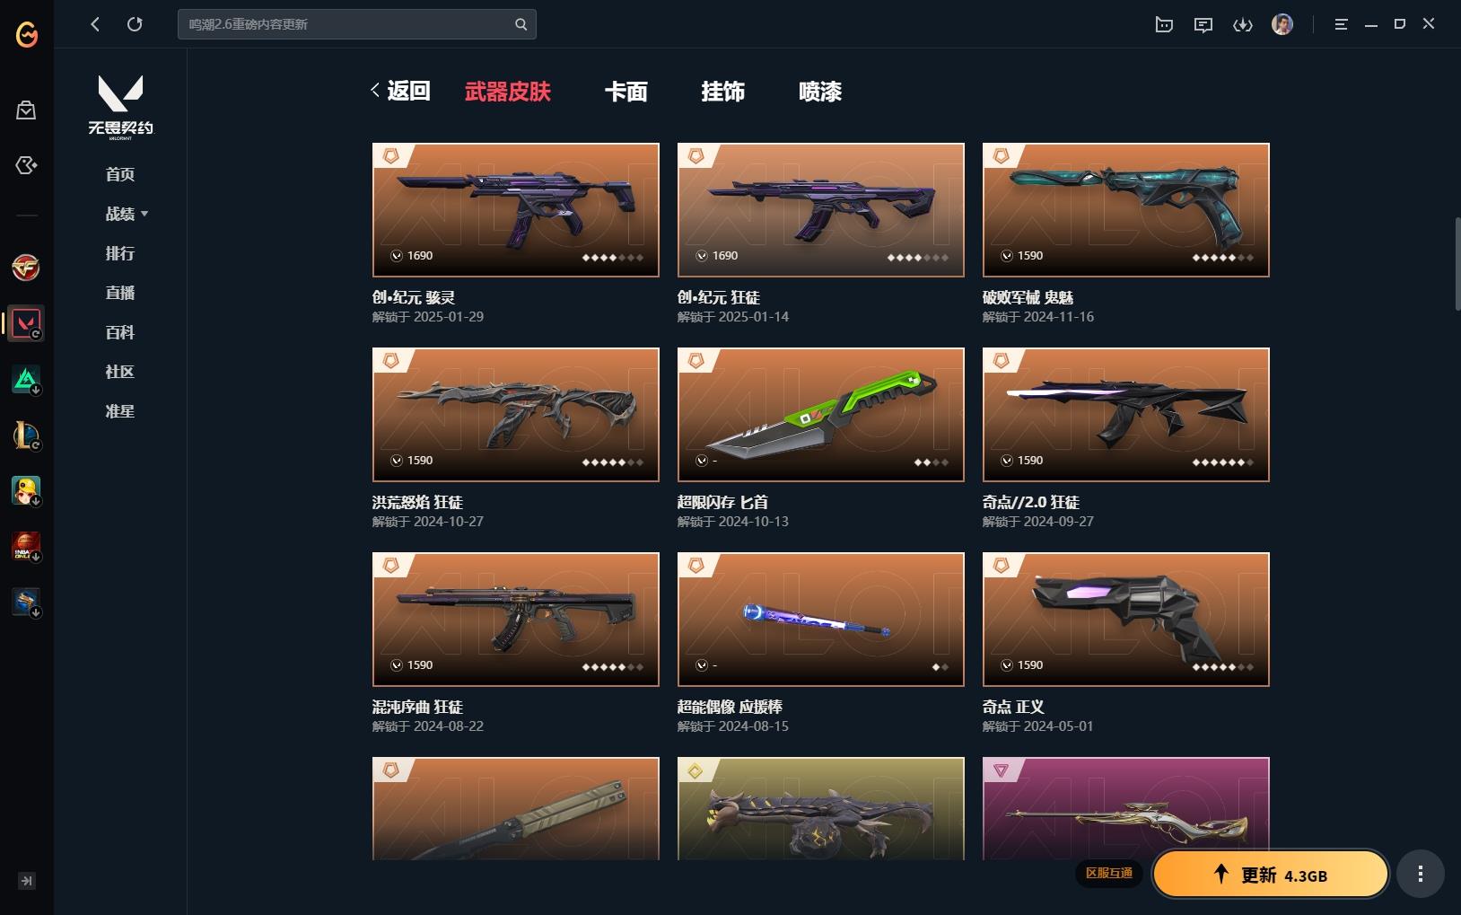Image resolution: width=1461 pixels, height=915 pixels.
Task: Select the League of Legends sidebar icon
Action: pyautogui.click(x=26, y=436)
